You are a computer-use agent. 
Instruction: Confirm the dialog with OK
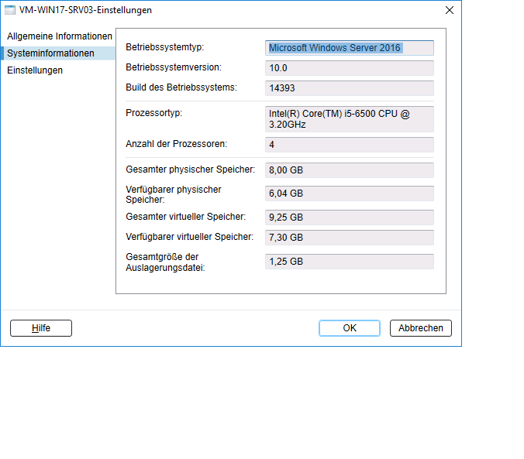350,328
